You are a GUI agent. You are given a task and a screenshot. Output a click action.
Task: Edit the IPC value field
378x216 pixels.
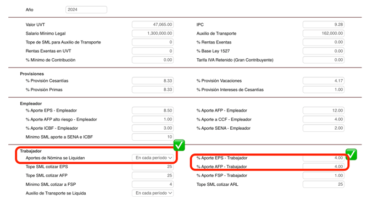[324, 25]
